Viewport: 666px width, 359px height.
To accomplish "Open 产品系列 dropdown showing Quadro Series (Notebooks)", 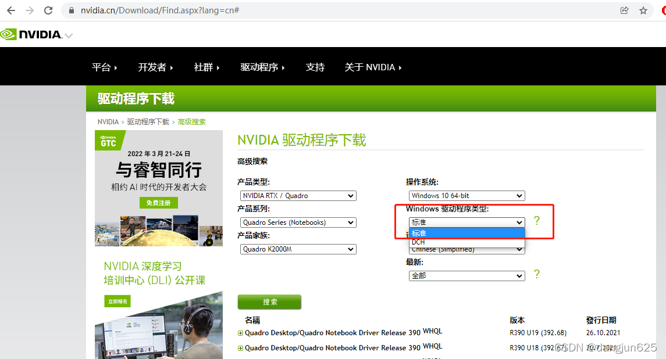I will tap(298, 222).
